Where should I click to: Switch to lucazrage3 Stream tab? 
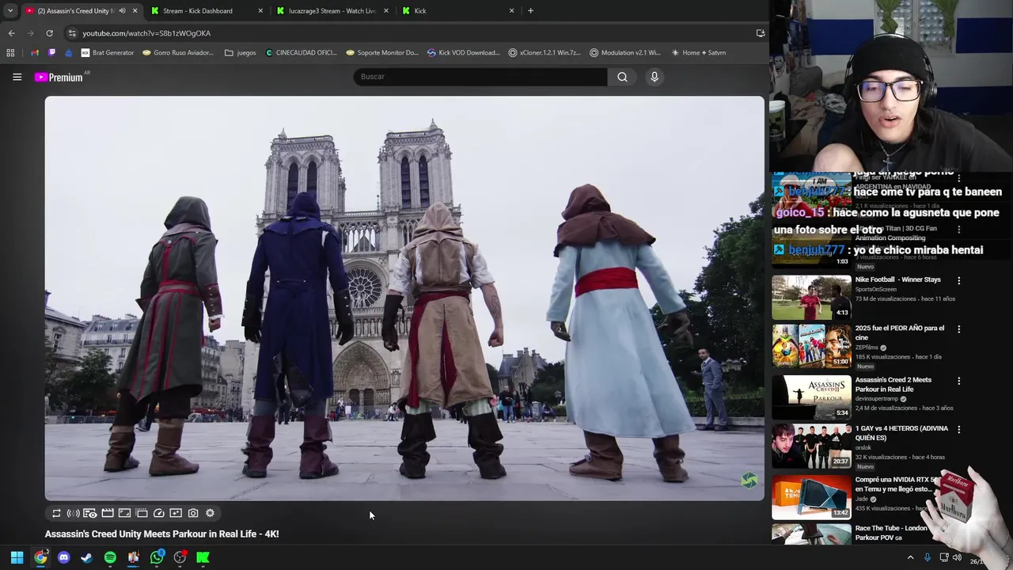(x=332, y=11)
